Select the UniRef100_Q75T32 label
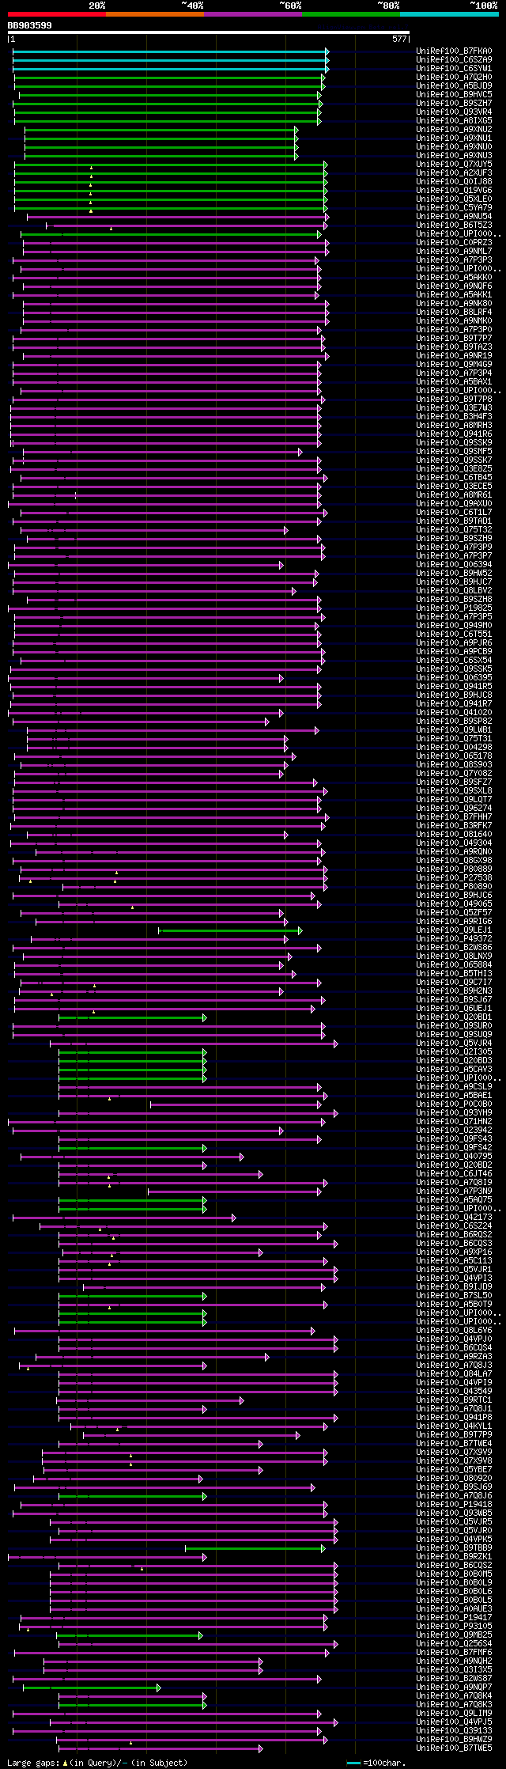 [x=454, y=529]
